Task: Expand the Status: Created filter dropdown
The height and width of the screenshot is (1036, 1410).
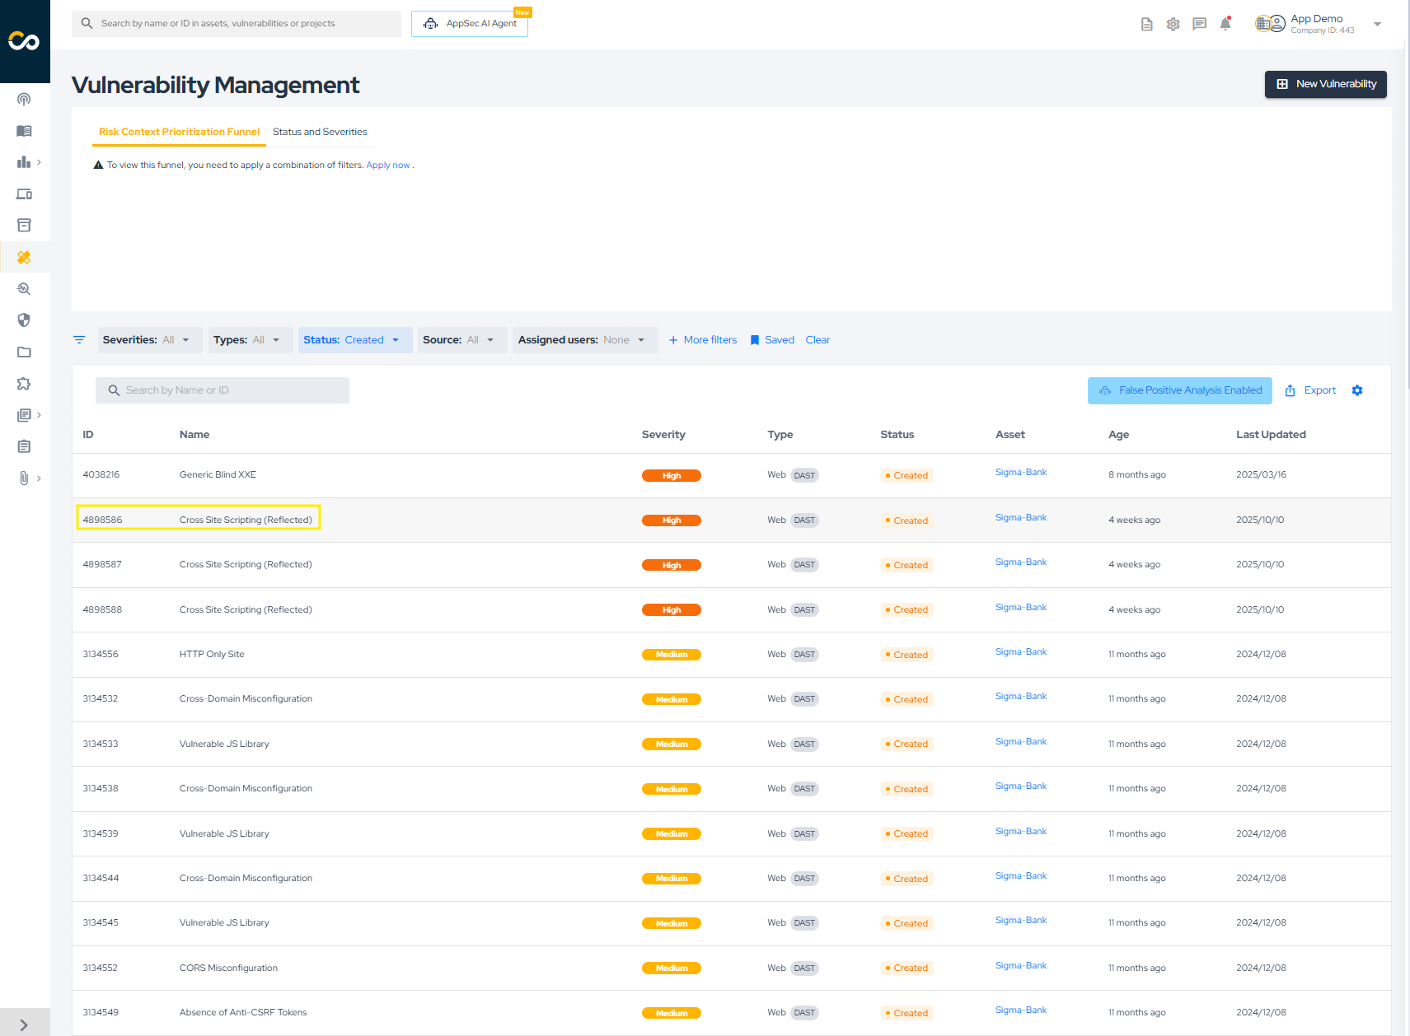Action: click(354, 340)
